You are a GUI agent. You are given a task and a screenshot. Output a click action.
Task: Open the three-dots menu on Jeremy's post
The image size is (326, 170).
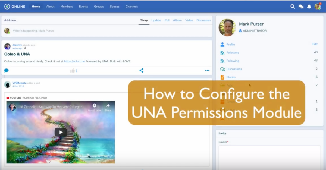[x=207, y=70]
